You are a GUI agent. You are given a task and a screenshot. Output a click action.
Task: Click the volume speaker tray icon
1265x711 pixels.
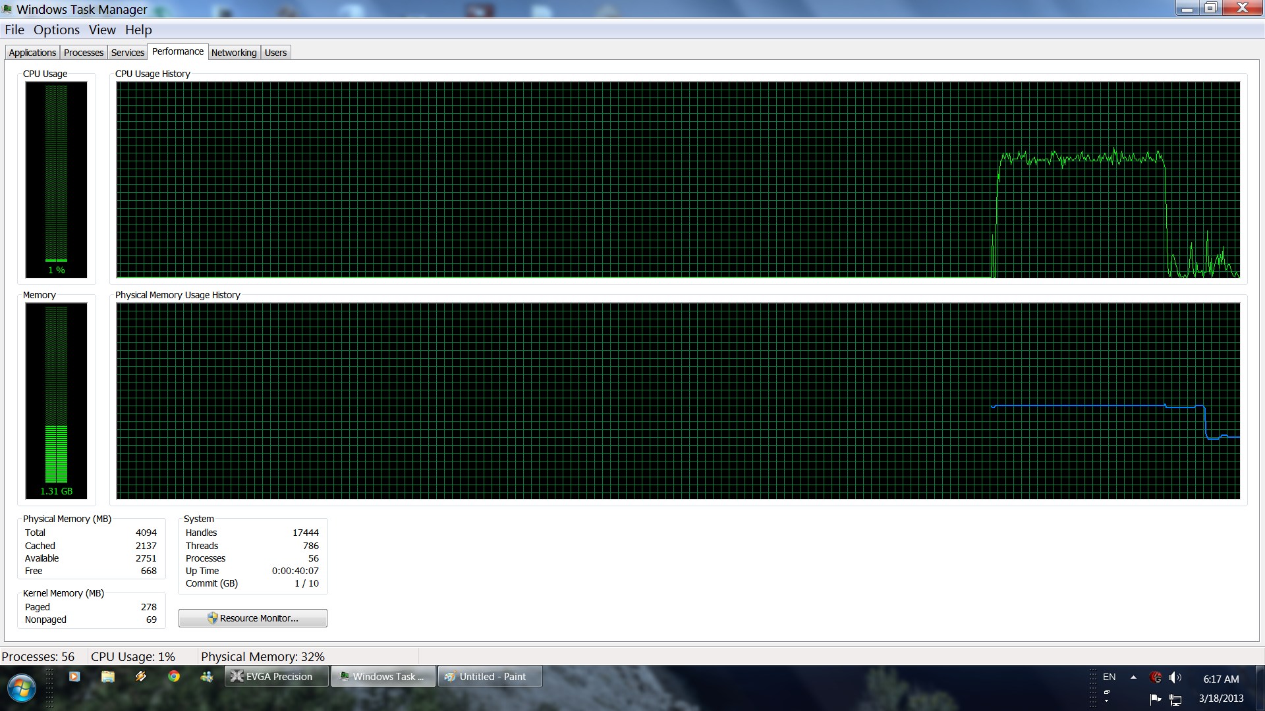[1175, 677]
